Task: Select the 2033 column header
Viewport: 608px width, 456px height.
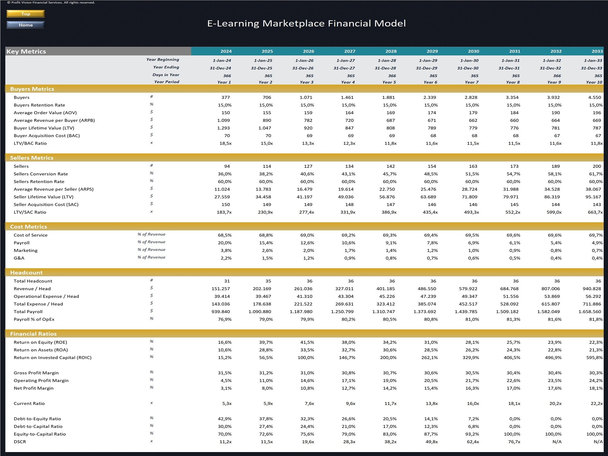Action: coord(597,51)
